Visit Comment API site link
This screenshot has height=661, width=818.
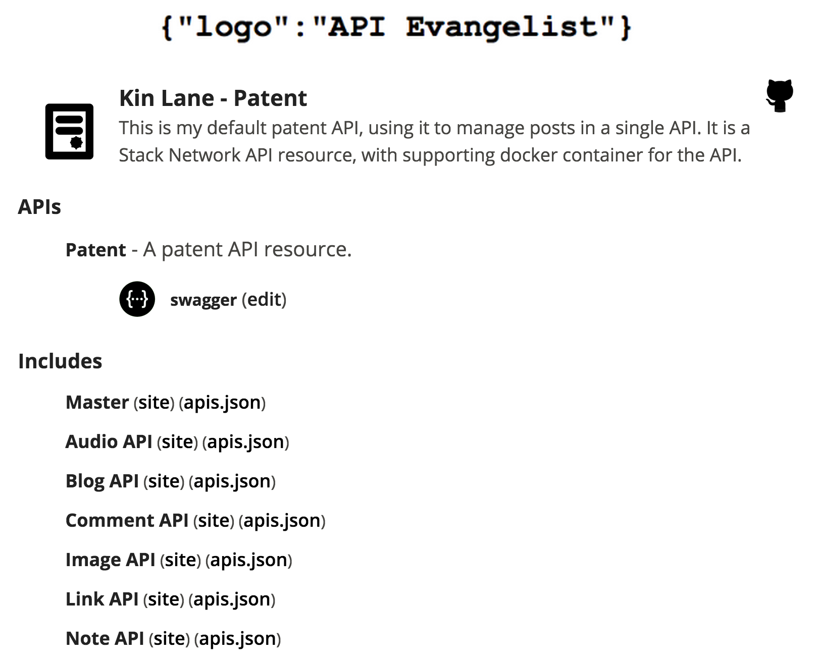[214, 521]
